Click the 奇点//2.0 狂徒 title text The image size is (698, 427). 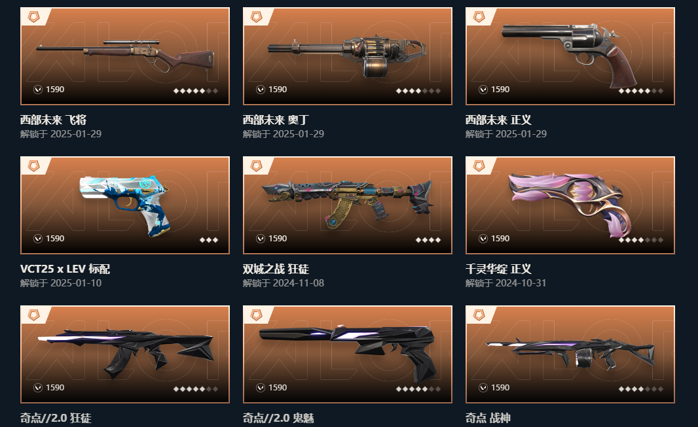56,418
